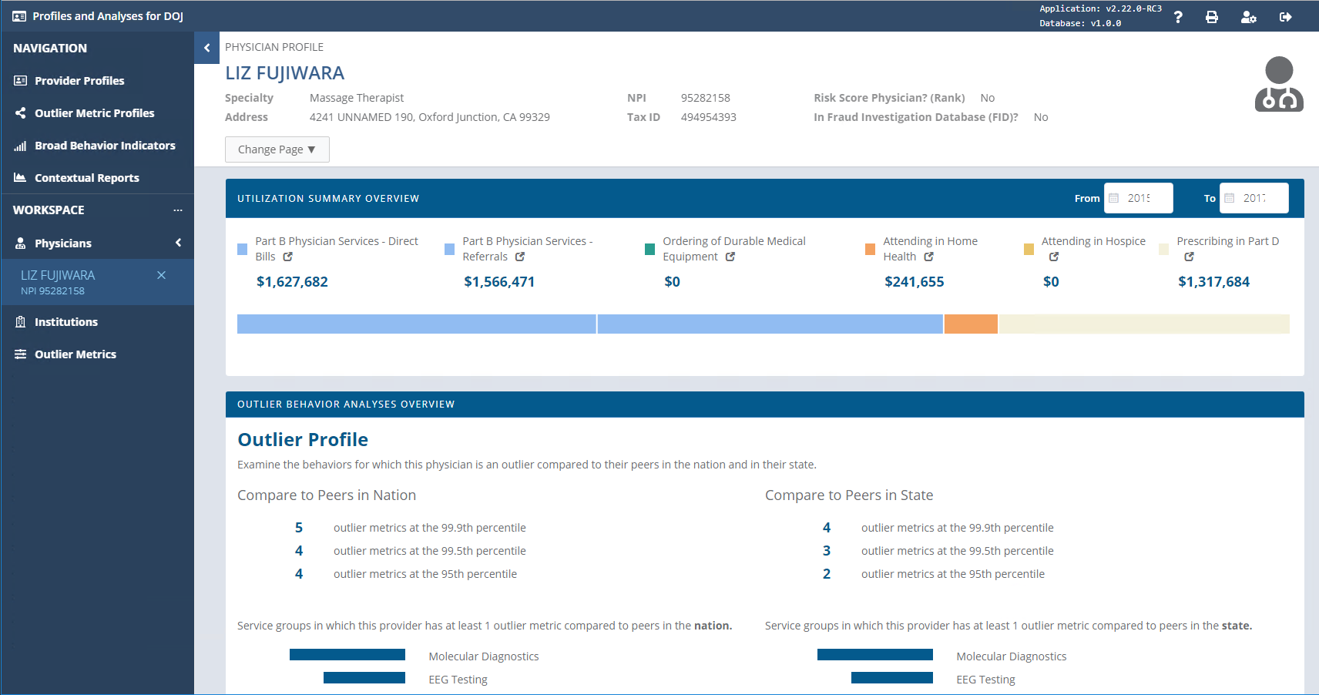Open the help question mark icon
Viewport: 1319px width, 695px height.
coord(1178,17)
